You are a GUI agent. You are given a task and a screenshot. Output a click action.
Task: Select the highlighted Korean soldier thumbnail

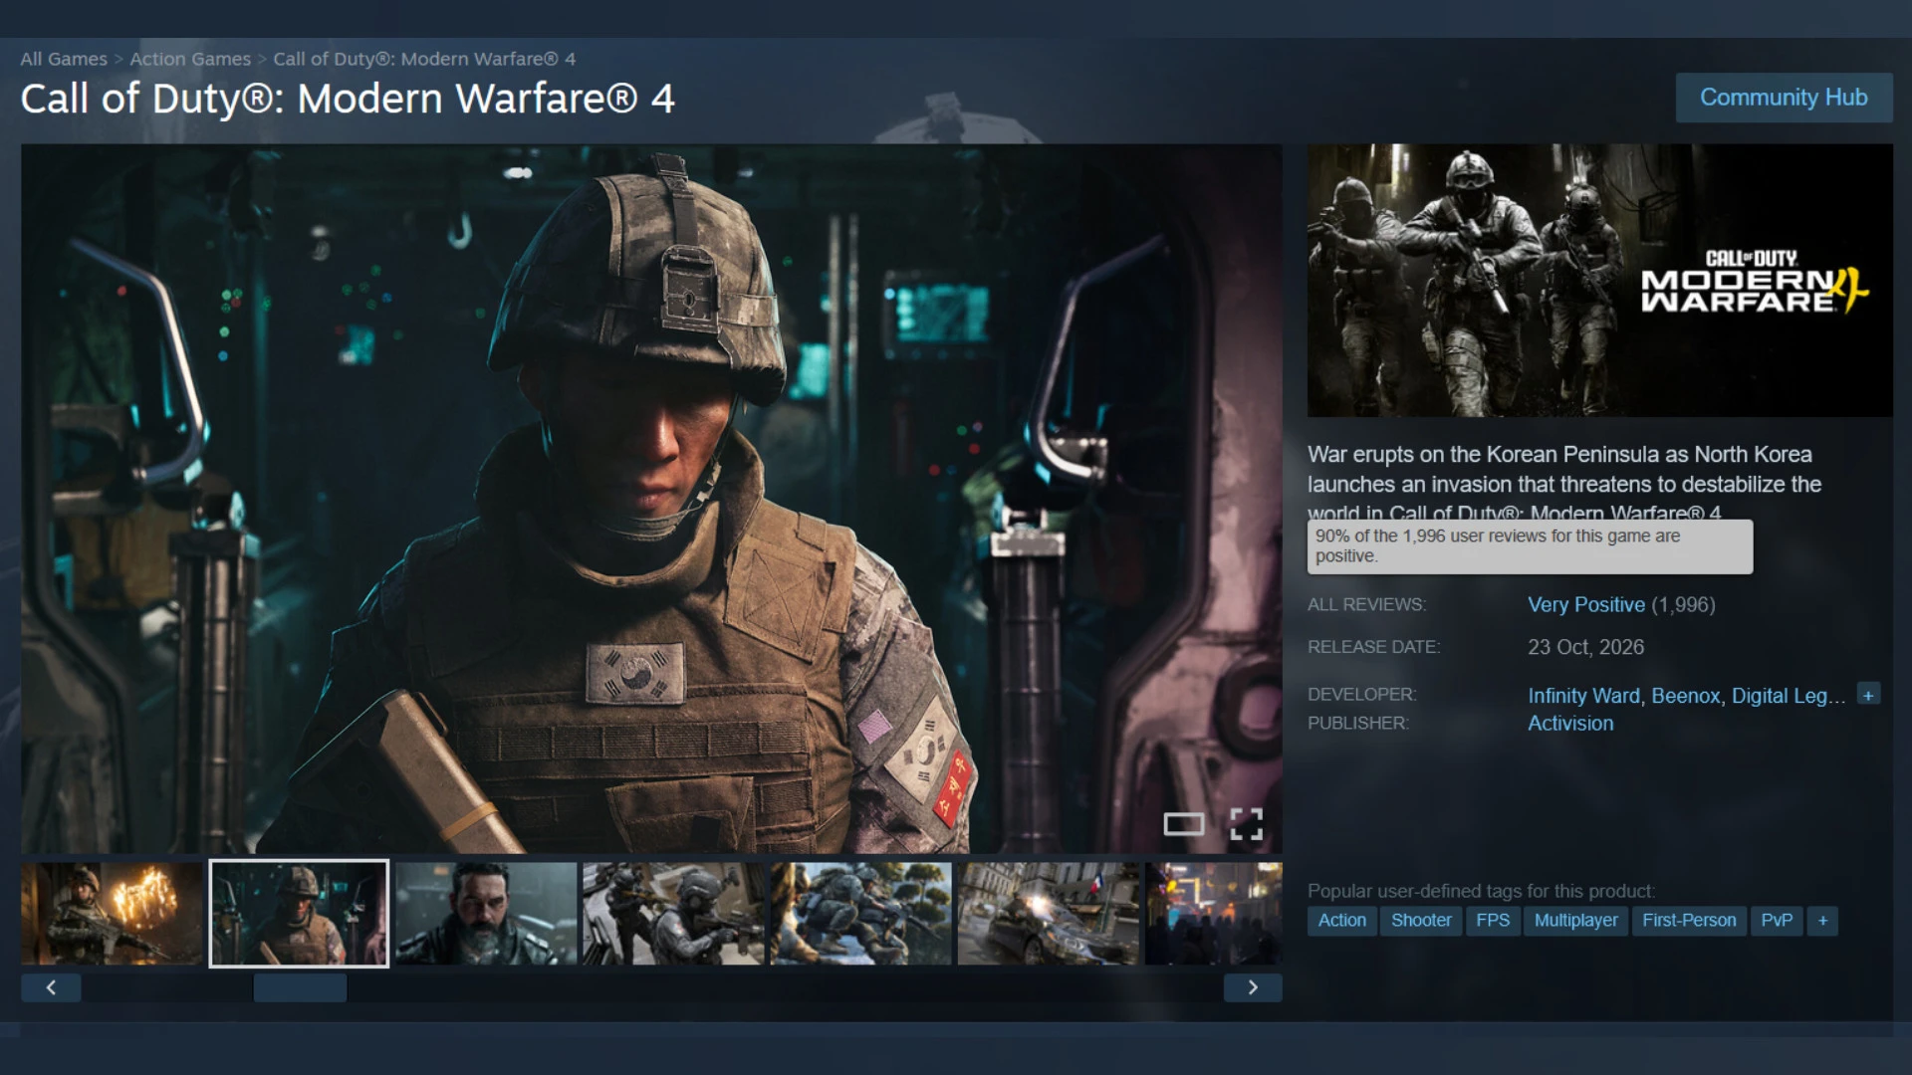pos(299,914)
